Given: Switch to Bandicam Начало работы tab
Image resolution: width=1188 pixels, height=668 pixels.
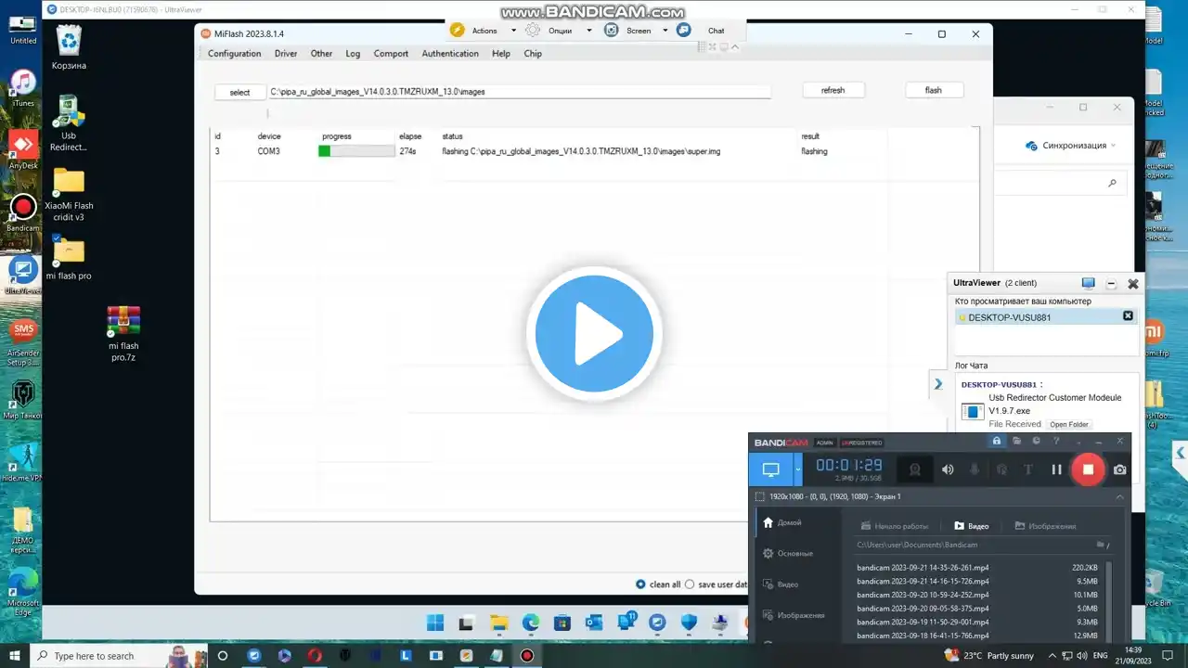Looking at the screenshot, I should coord(895,526).
